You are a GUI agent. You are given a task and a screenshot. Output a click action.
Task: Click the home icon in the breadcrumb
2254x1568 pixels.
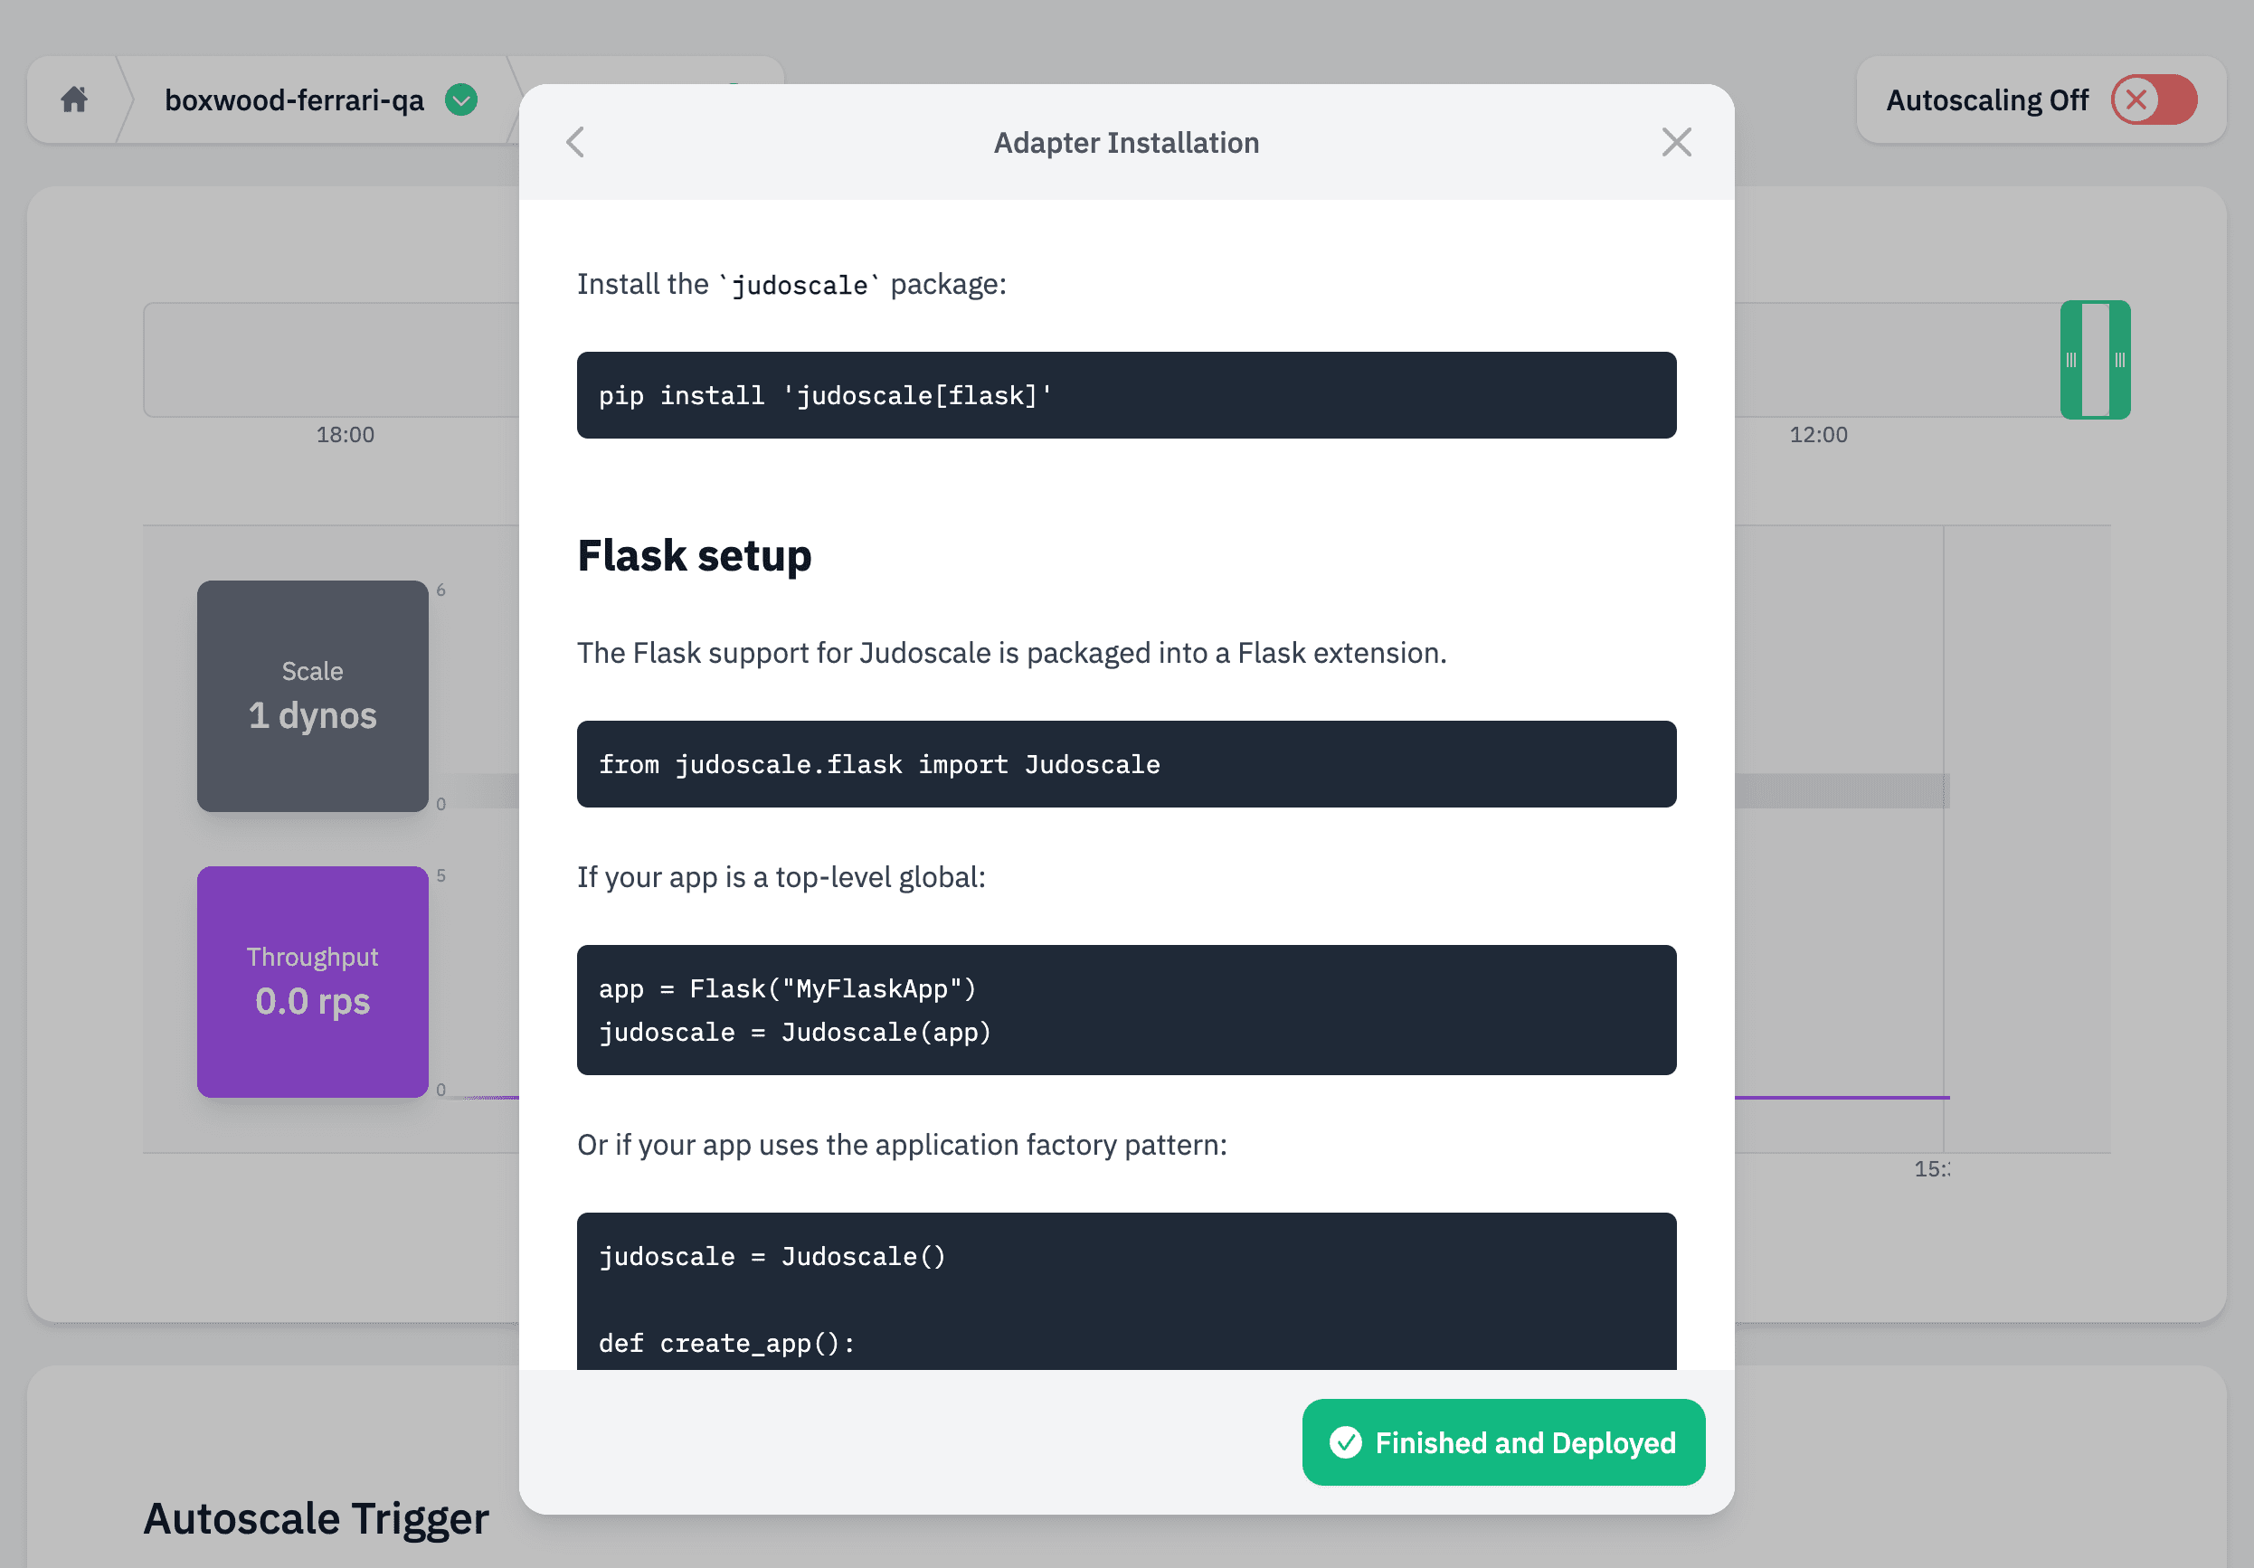coord(76,99)
